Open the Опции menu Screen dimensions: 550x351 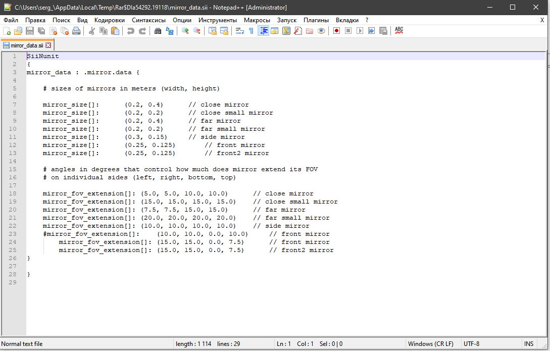point(182,20)
